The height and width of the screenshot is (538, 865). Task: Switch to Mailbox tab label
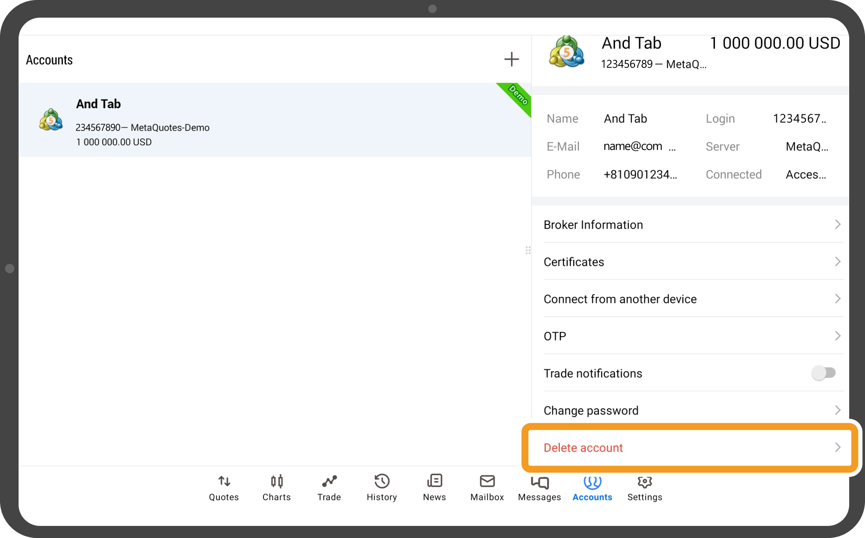click(x=487, y=497)
